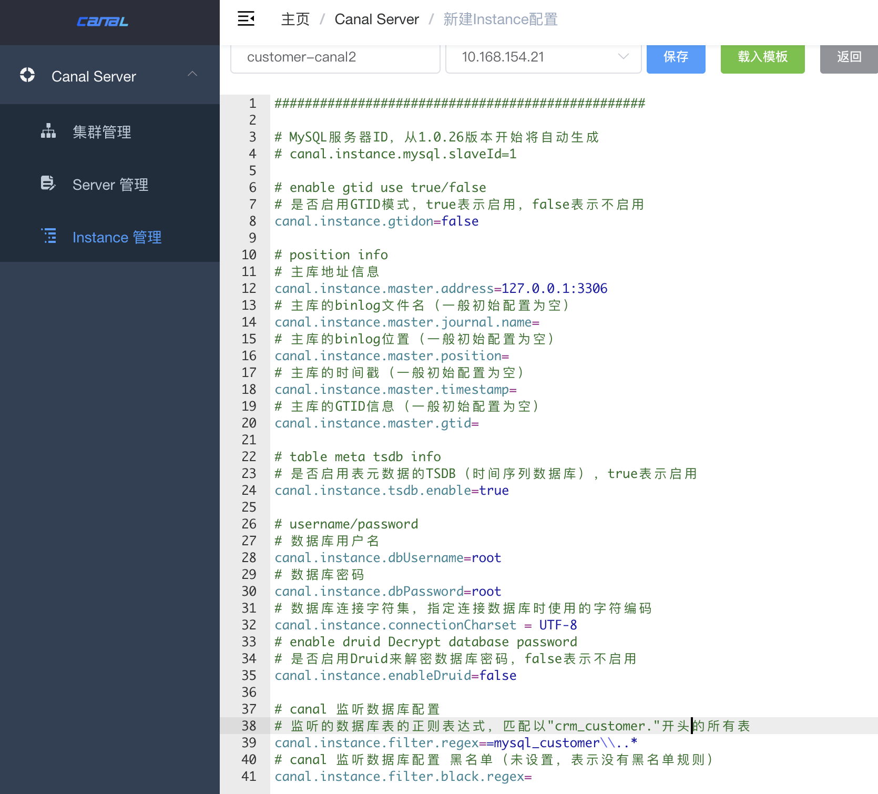The width and height of the screenshot is (878, 794).
Task: Click the Canal logo in the sidebar
Action: coord(103,22)
